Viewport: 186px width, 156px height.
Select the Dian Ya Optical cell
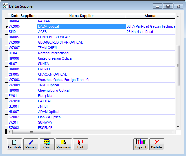point(82,117)
